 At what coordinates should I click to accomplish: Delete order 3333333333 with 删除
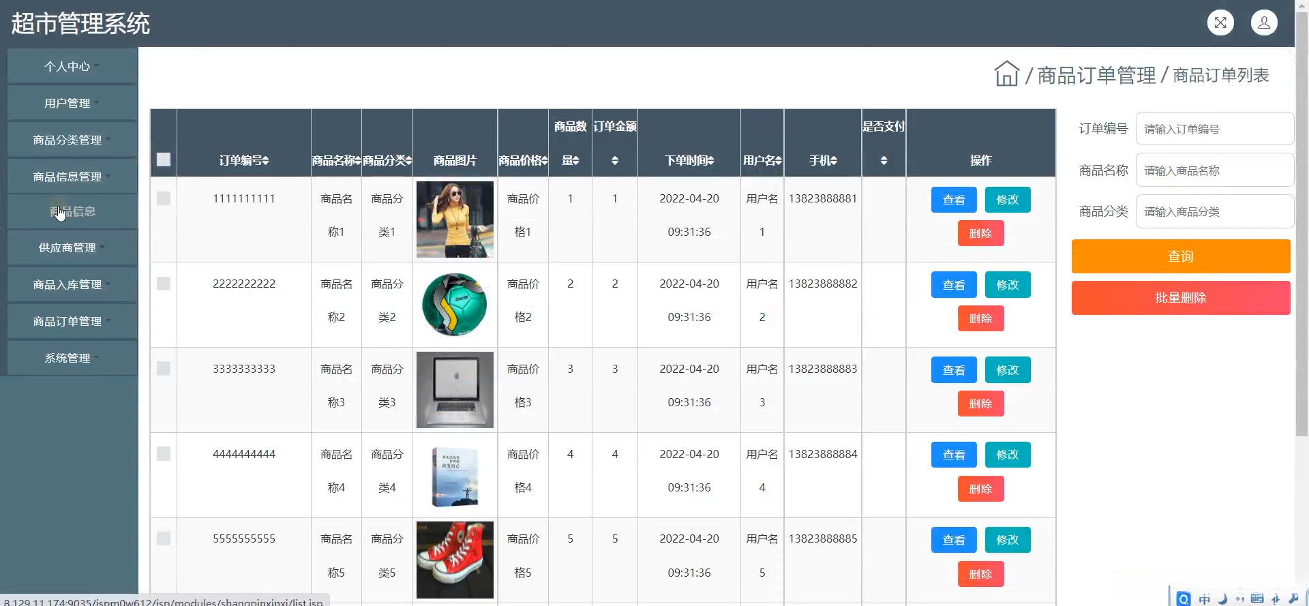click(x=980, y=404)
